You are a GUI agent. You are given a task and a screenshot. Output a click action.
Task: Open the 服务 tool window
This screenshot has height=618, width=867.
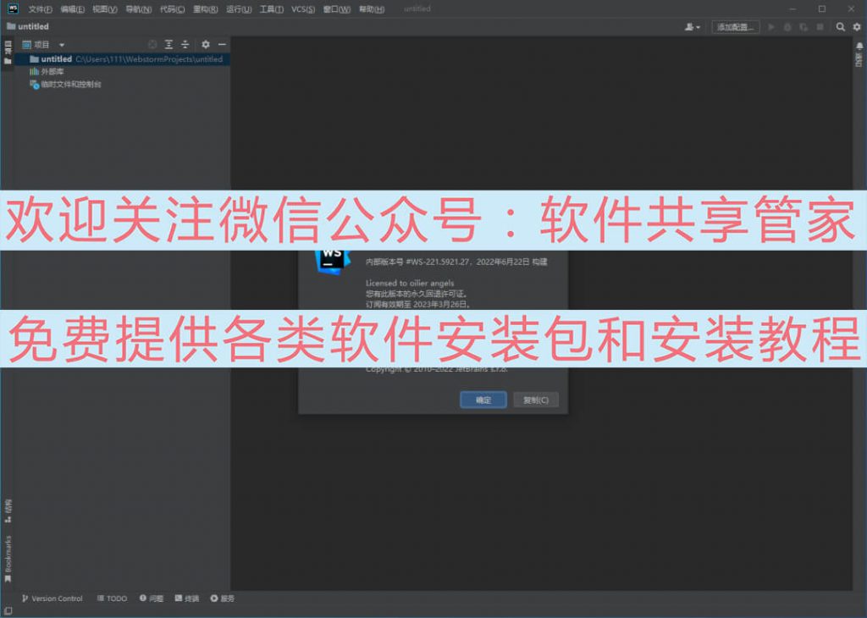click(x=223, y=599)
